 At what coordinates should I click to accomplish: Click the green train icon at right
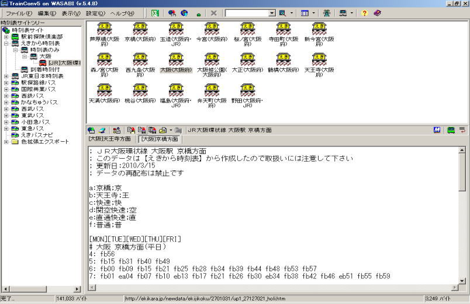[451, 130]
